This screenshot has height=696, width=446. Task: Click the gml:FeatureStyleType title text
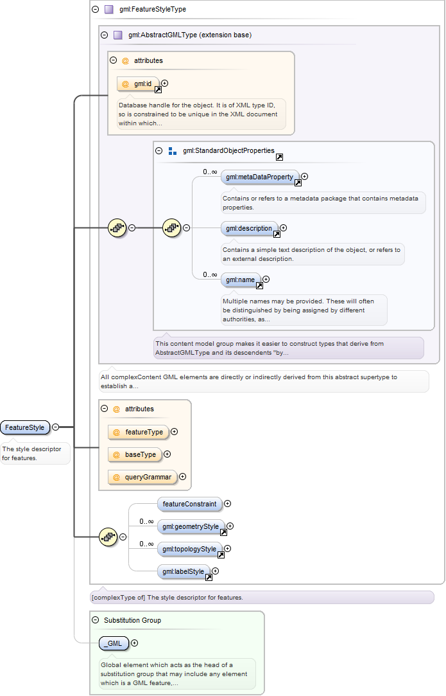coord(153,9)
